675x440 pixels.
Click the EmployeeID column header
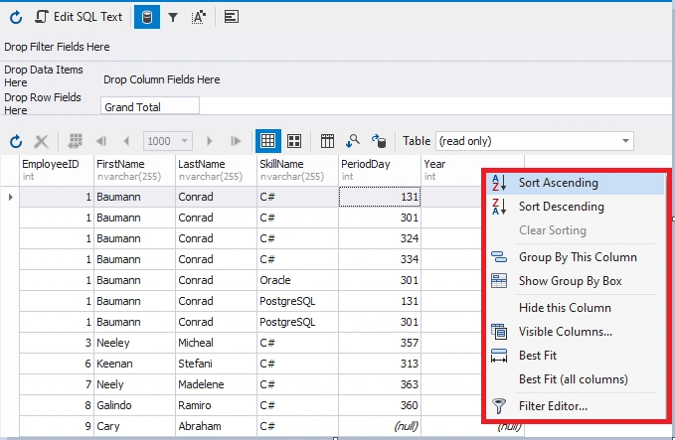click(57, 170)
